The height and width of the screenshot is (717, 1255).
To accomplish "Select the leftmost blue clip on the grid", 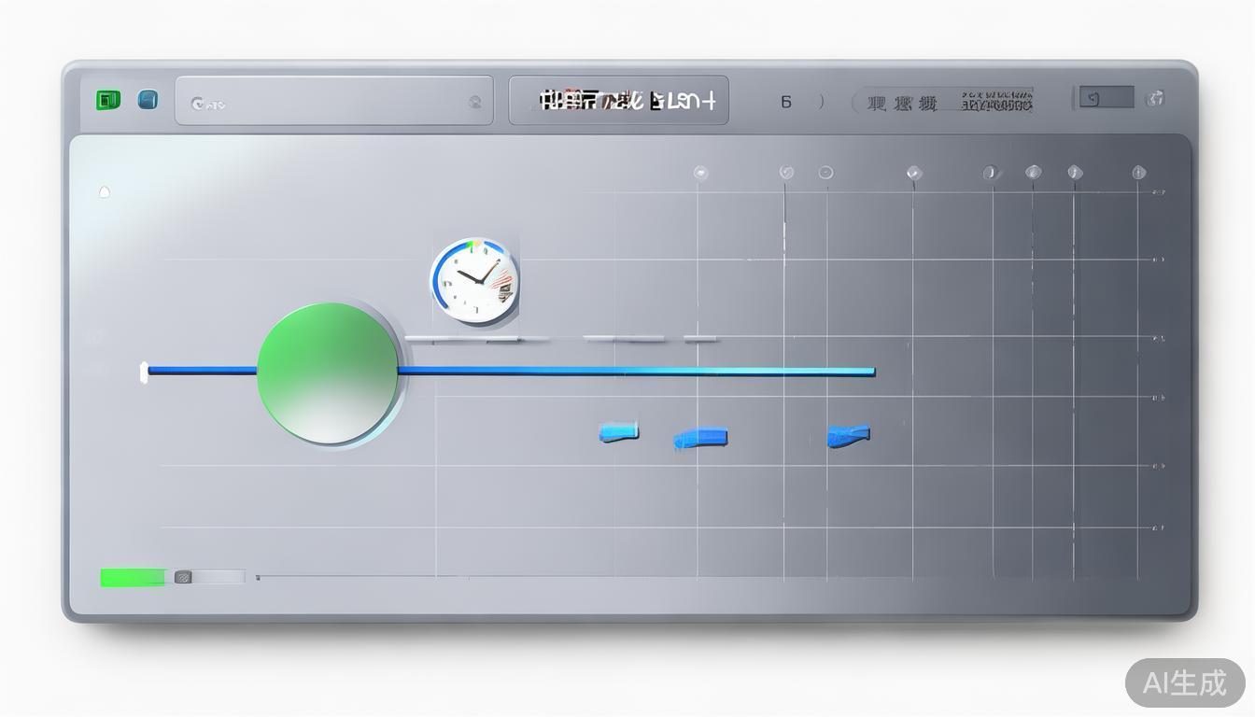I will pyautogui.click(x=618, y=431).
